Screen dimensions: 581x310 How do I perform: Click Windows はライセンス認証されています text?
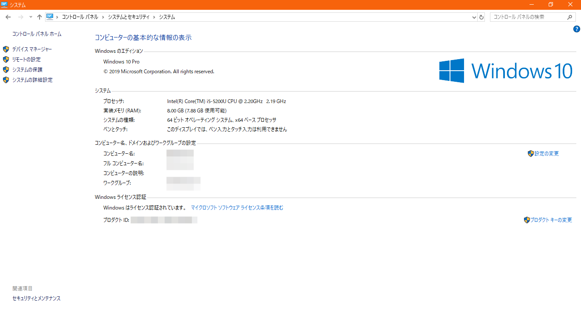(145, 208)
